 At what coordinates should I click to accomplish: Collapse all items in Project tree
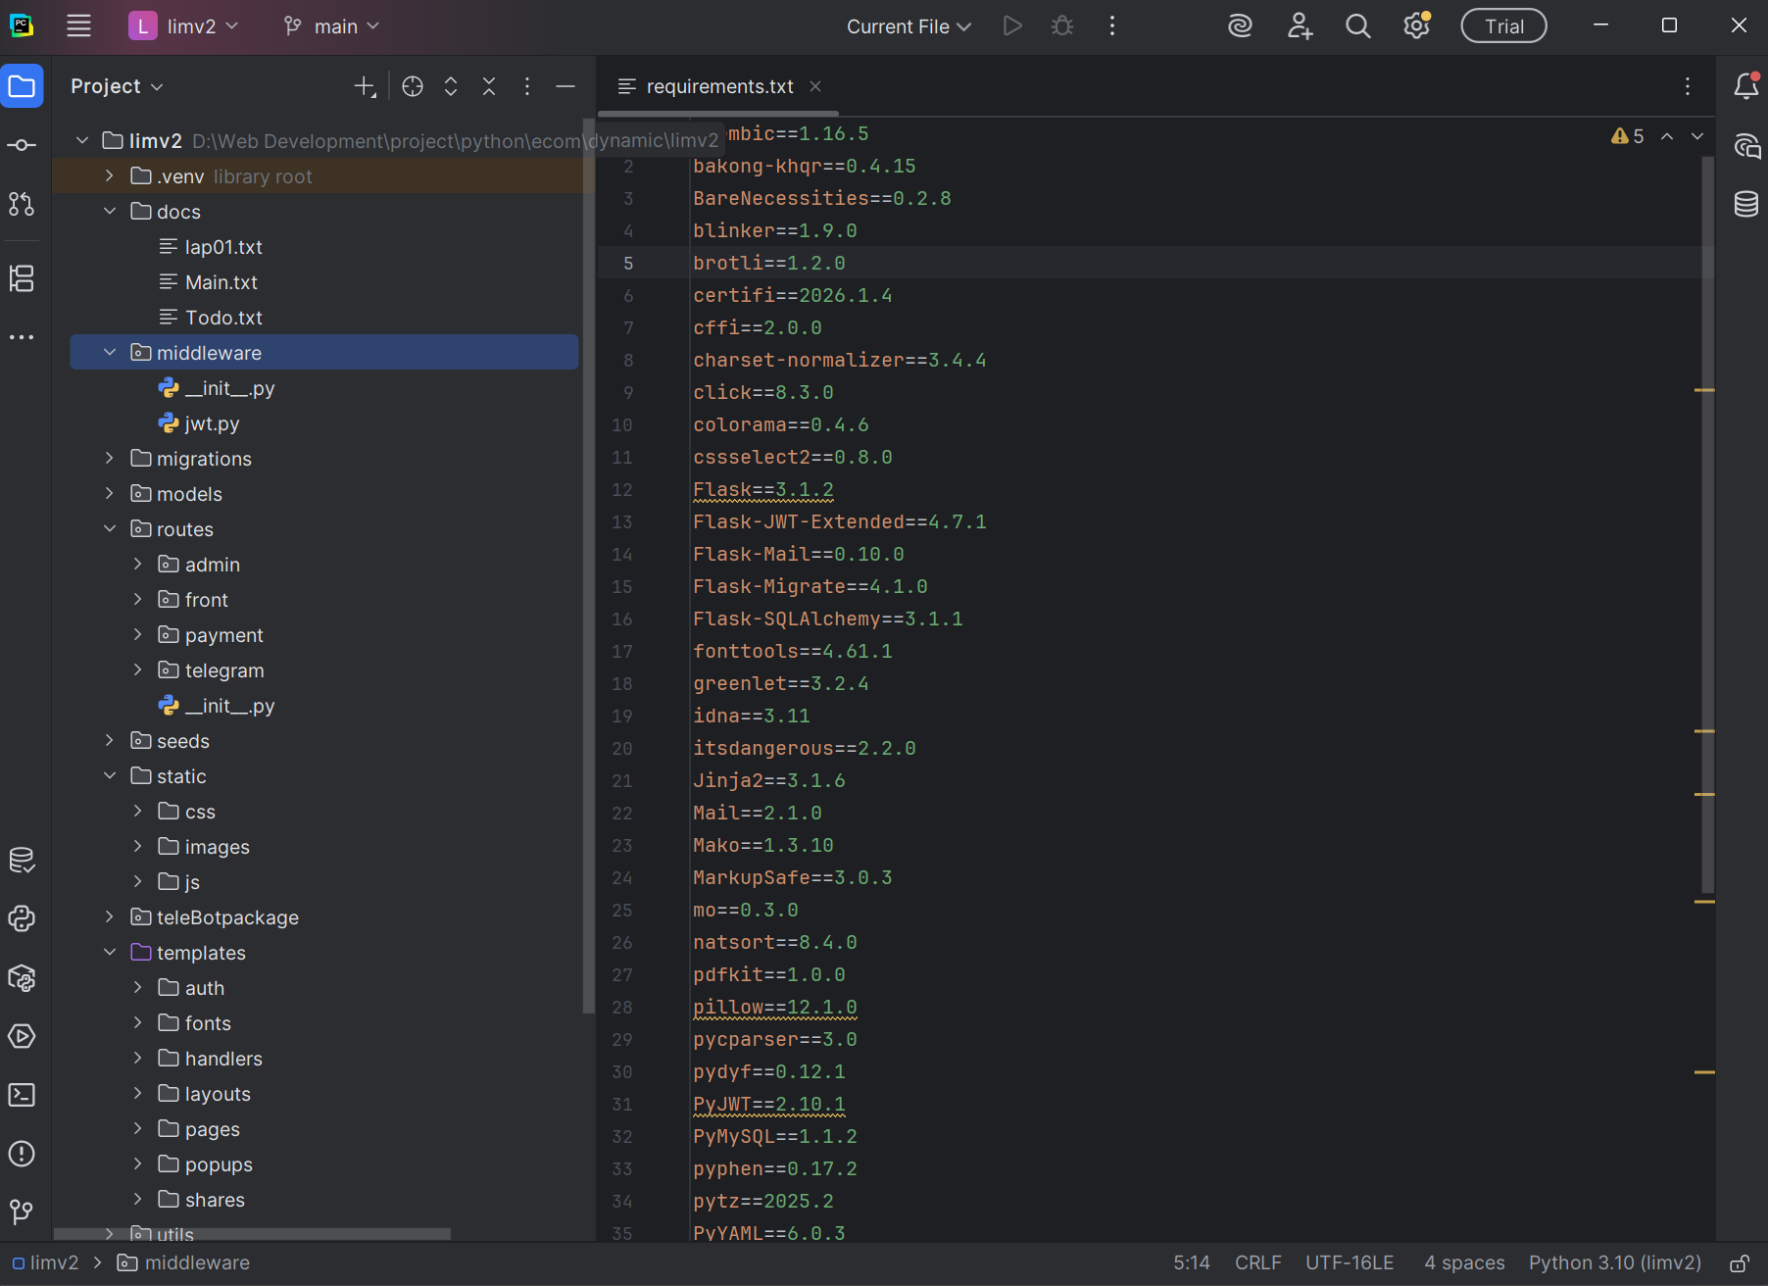point(489,87)
